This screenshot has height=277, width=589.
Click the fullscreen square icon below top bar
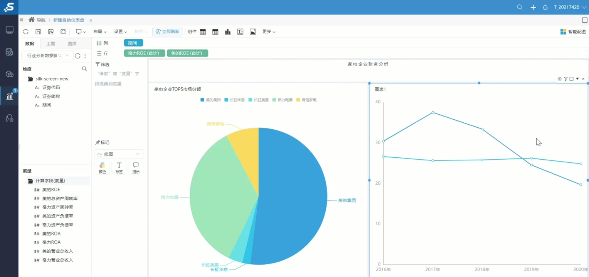(585, 20)
